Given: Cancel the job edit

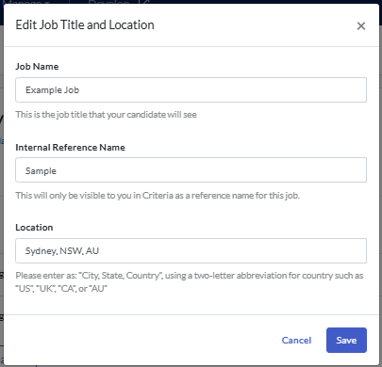Looking at the screenshot, I should [296, 341].
